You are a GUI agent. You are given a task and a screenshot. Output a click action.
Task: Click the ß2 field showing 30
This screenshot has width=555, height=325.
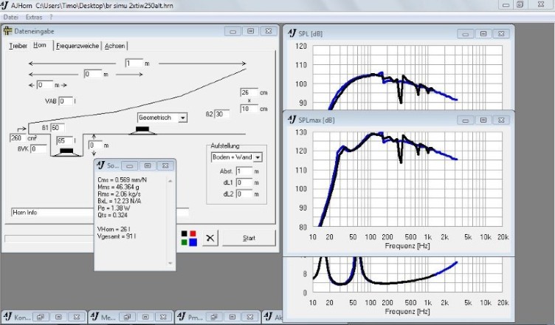[222, 114]
